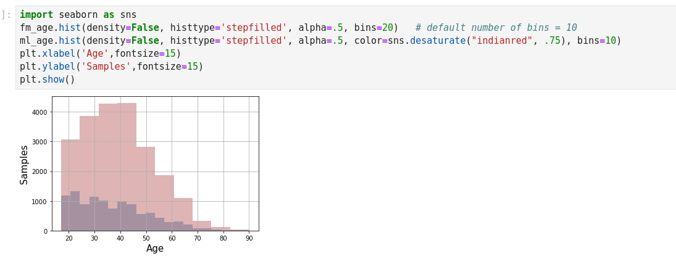The height and width of the screenshot is (256, 676).
Task: Click the default bins comment text
Action: click(496, 28)
